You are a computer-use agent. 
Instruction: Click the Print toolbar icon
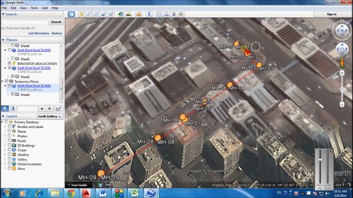(x=167, y=14)
